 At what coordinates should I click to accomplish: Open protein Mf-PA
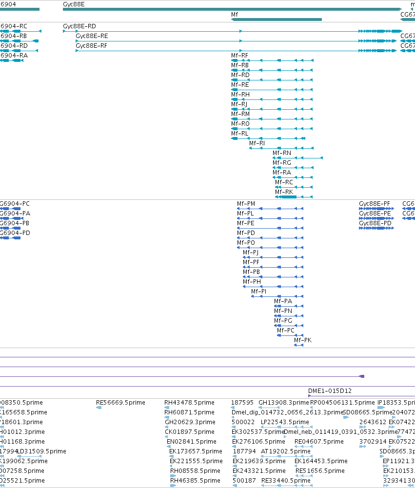283,301
